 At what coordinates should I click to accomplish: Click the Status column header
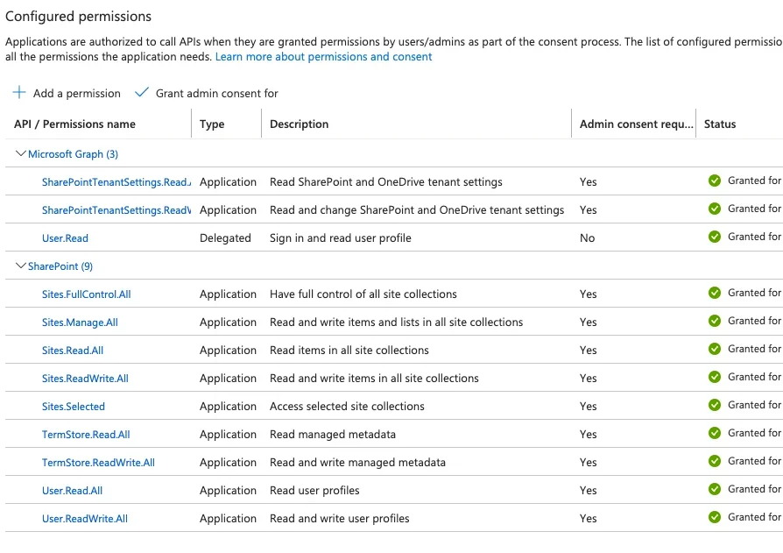(720, 124)
